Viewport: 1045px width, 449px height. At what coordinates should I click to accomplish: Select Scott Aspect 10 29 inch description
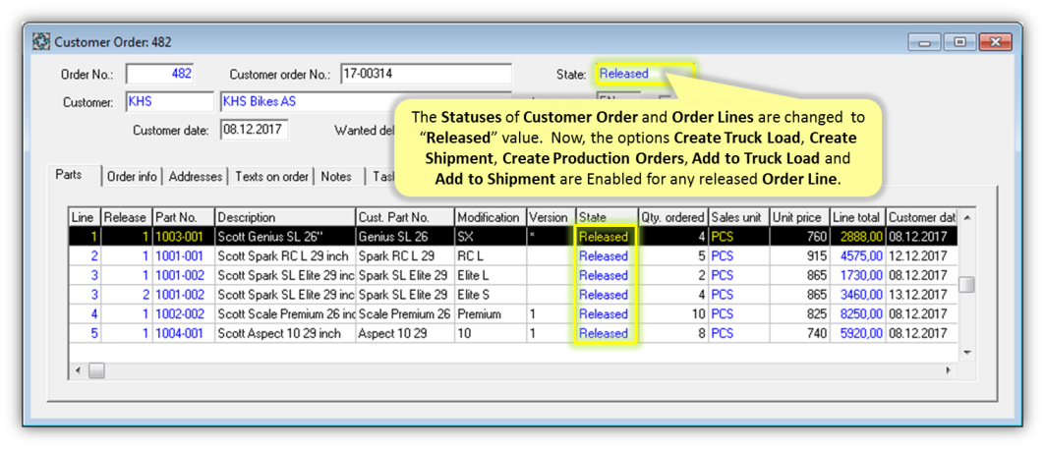(285, 333)
